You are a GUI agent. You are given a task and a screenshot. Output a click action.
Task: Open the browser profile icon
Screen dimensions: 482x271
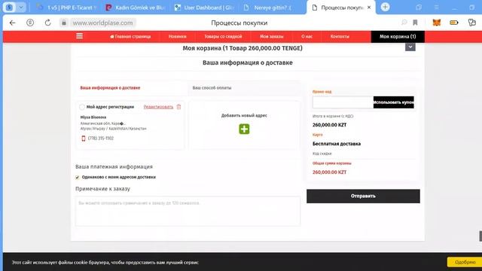[x=9, y=8]
